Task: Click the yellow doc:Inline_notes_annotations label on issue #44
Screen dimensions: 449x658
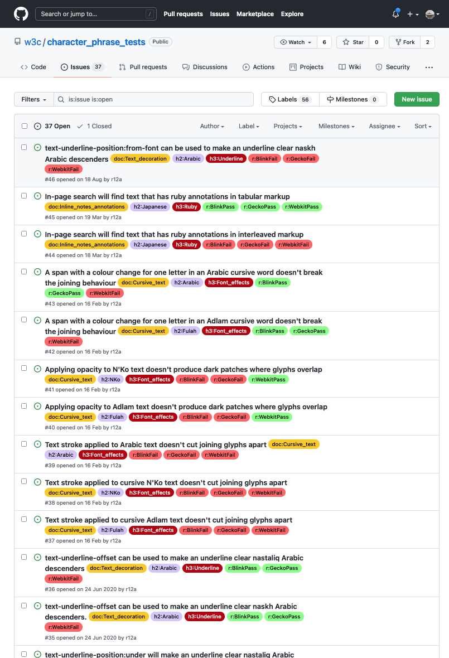Action: pyautogui.click(x=86, y=245)
